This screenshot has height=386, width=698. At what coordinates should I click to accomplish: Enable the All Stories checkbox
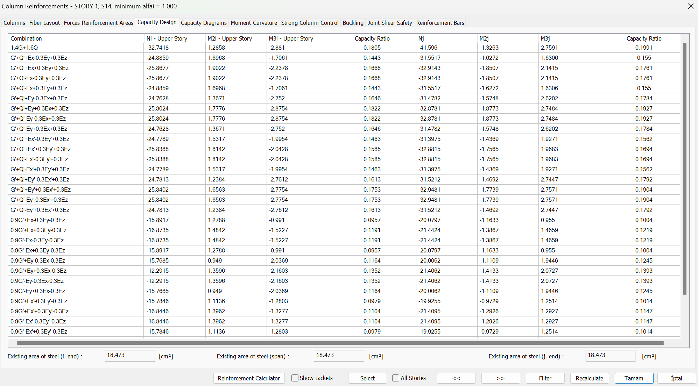(x=396, y=378)
